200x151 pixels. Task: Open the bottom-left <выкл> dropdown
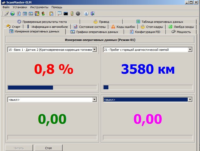94,100
